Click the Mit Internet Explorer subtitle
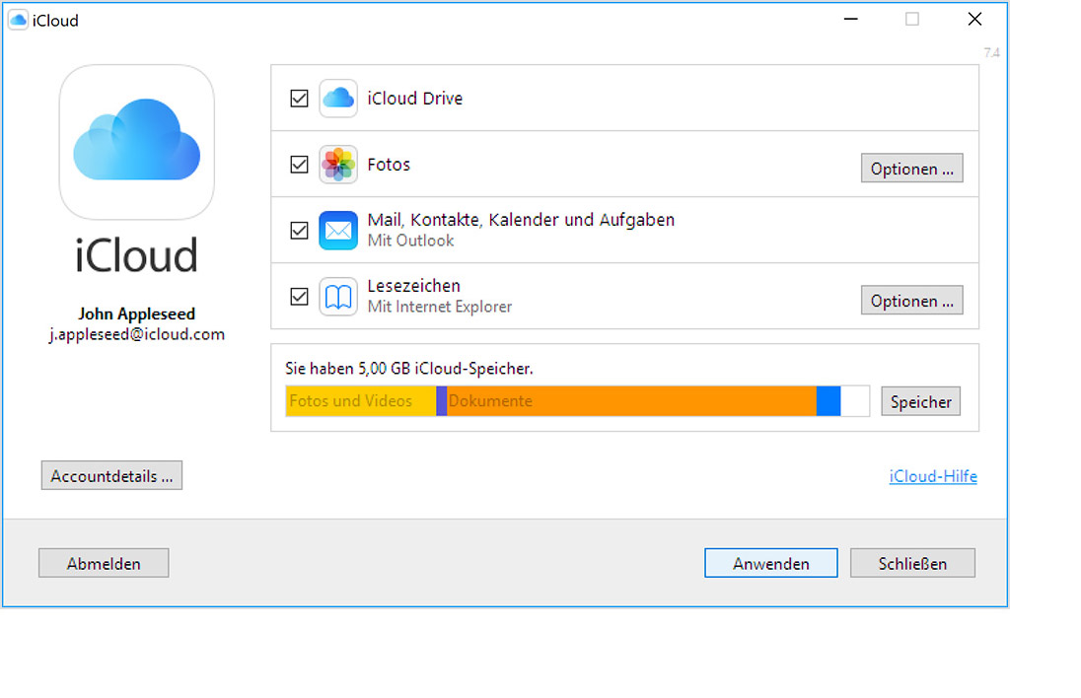This screenshot has height=698, width=1081. [x=439, y=307]
